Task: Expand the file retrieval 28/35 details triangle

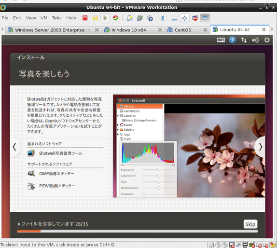Action: [x=19, y=224]
